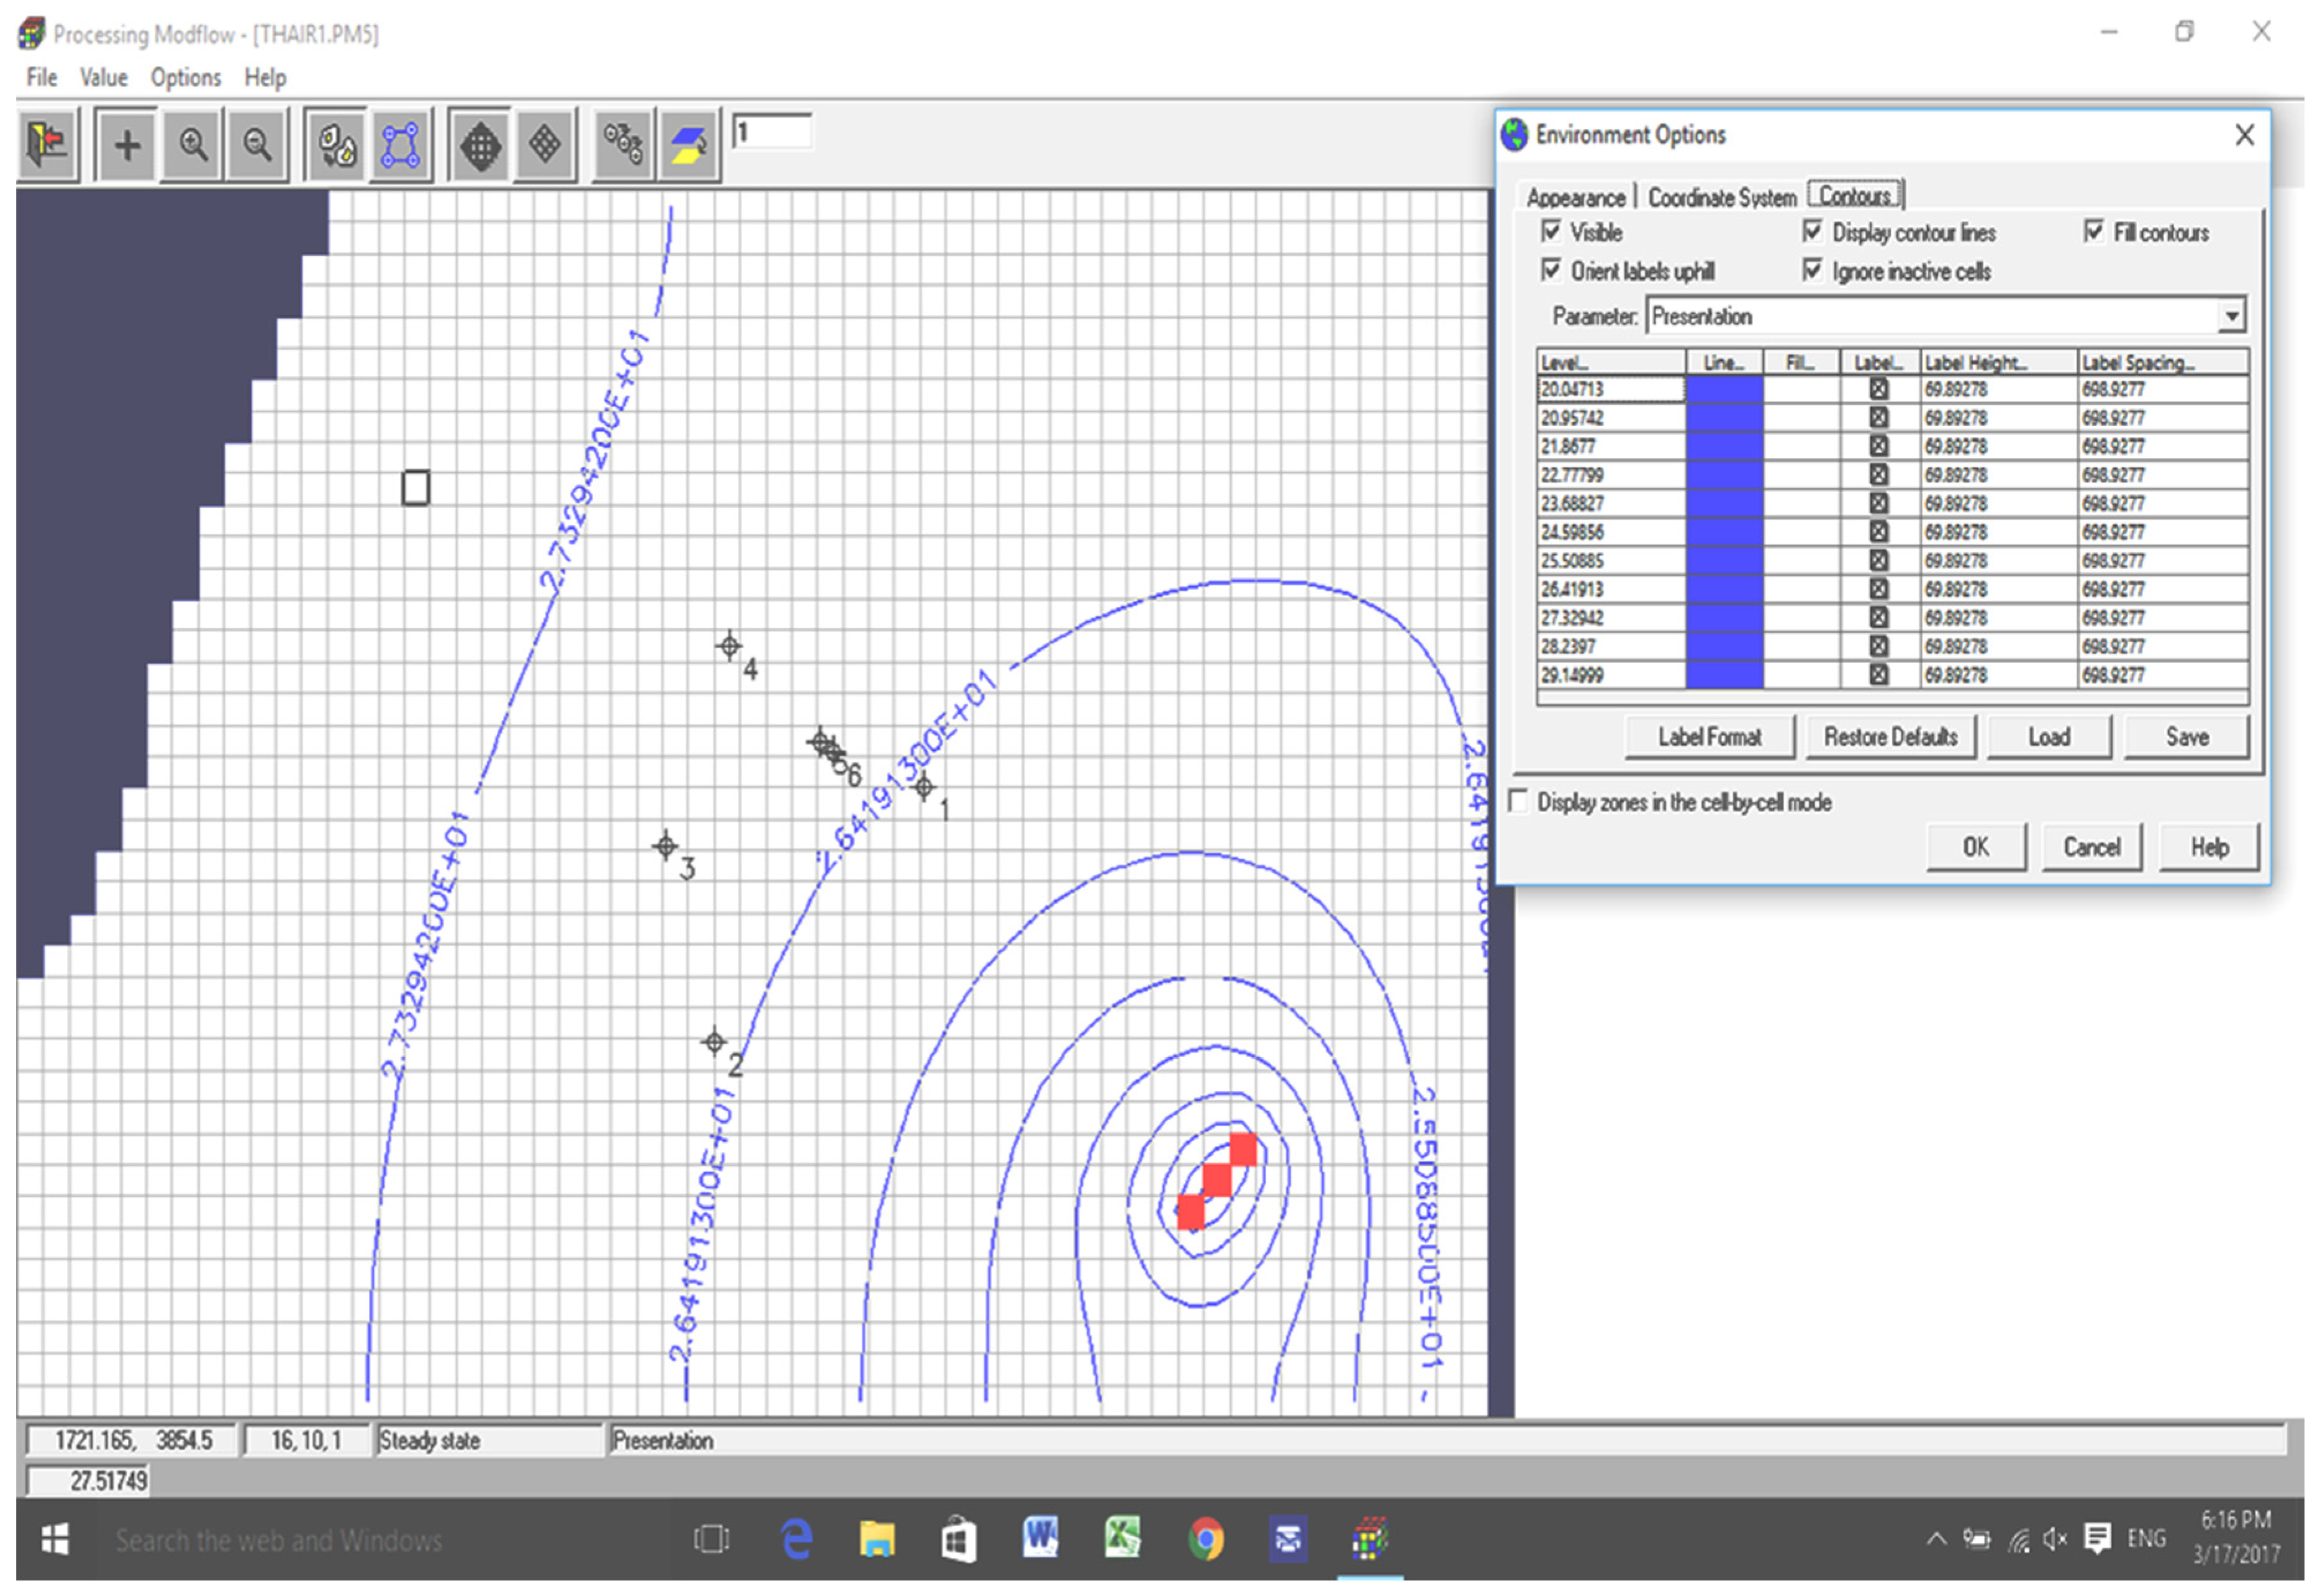This screenshot has width=2320, height=1596.
Task: Toggle the Fill contours checkbox
Action: [2094, 232]
